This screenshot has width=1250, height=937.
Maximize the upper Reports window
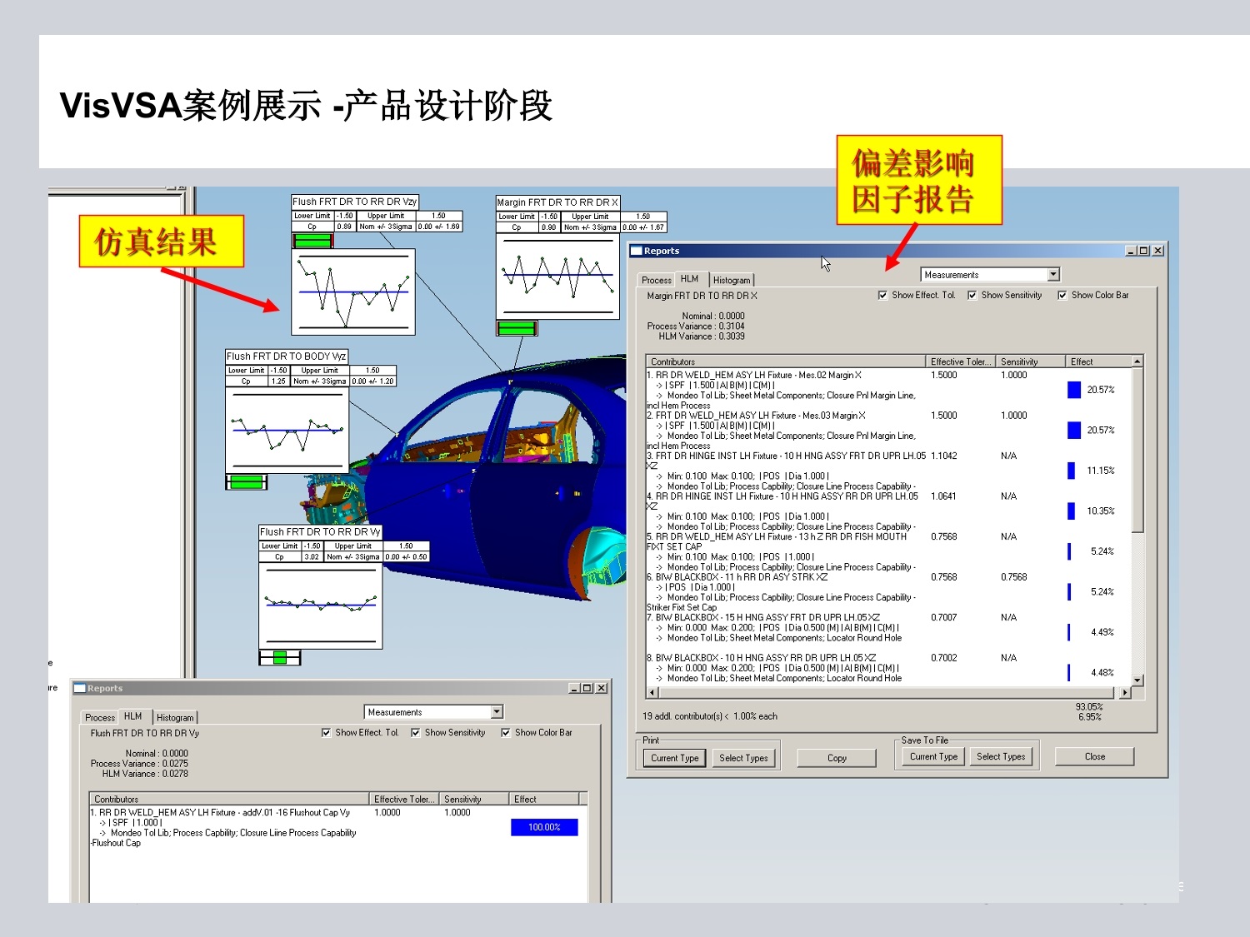(x=1143, y=251)
